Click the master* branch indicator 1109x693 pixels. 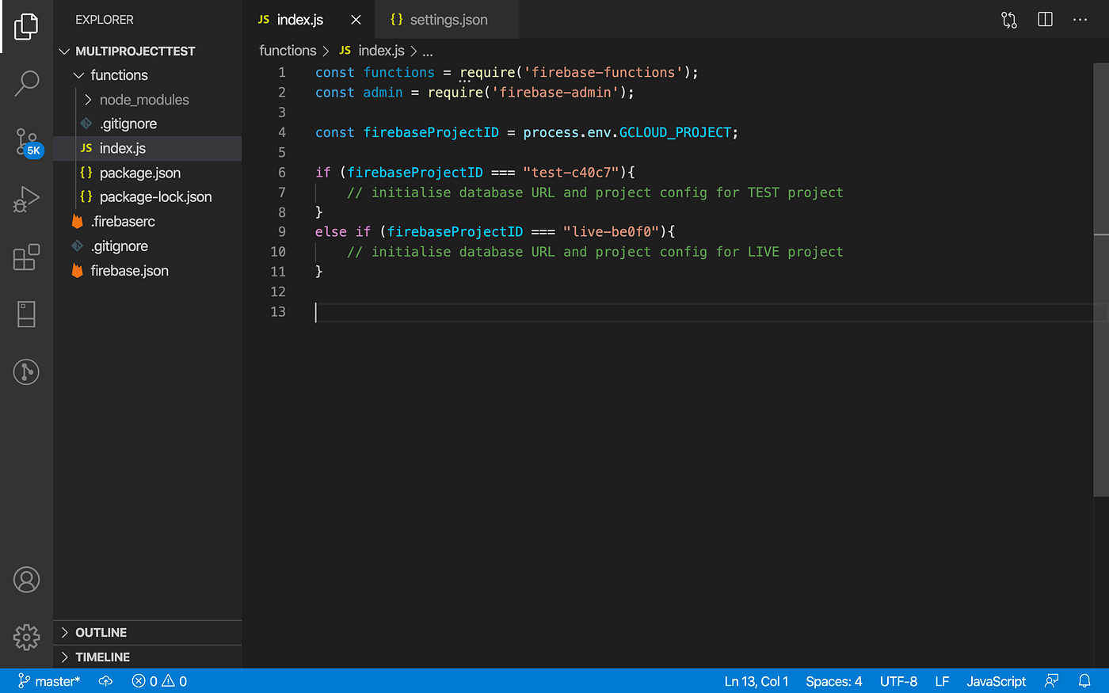click(x=49, y=680)
